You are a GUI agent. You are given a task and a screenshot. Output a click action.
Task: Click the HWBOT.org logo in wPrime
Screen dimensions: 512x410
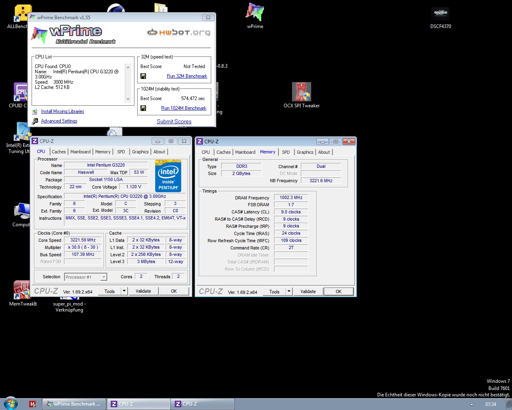178,32
